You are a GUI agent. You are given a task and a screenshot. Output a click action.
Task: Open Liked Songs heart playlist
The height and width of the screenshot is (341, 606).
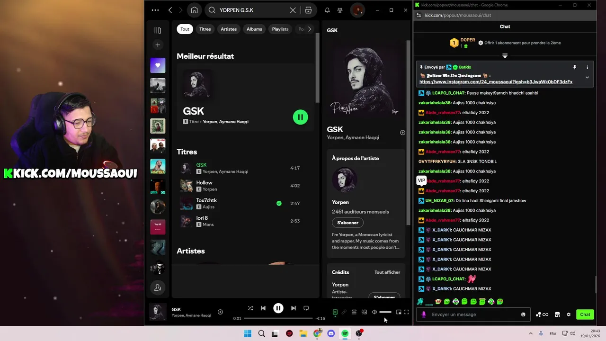coord(158,65)
